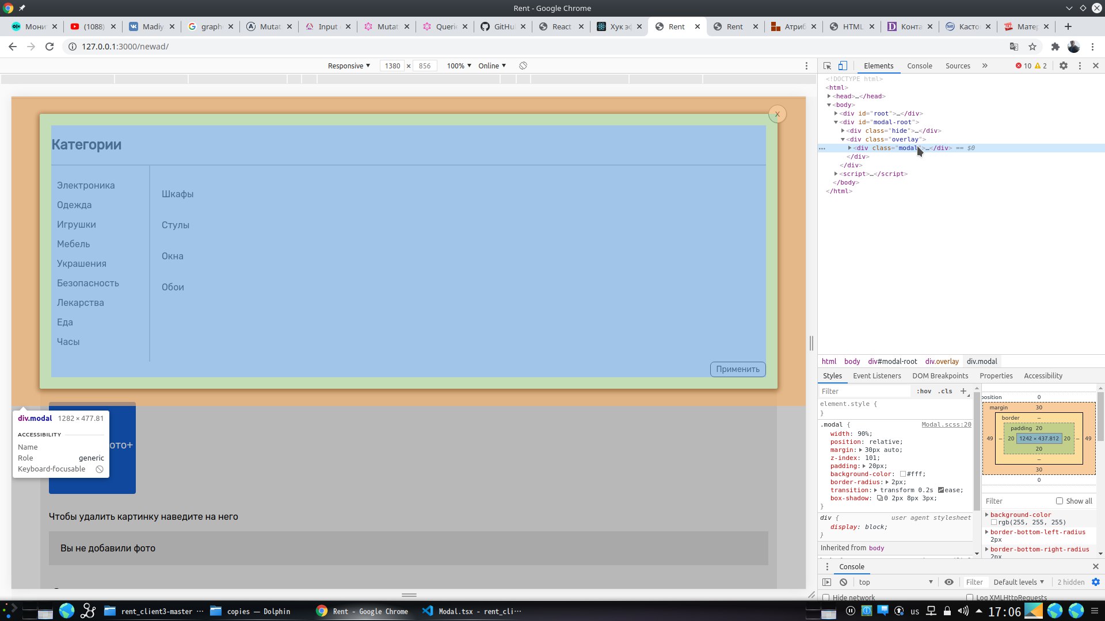Check the Hide network option
This screenshot has height=621, width=1105.
(826, 597)
